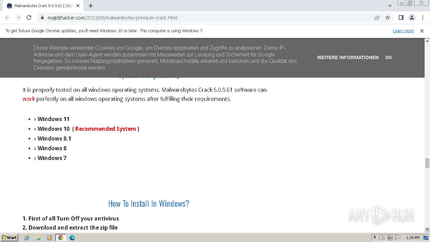Viewport: 430px width, 242px height.
Task: Reload the current page
Action: [x=29, y=17]
